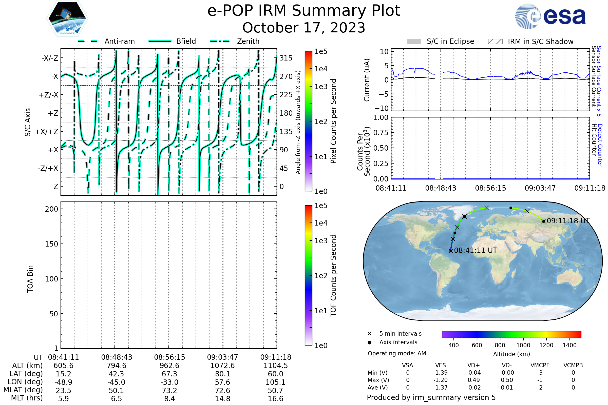Click the ESA logo

click(x=550, y=16)
